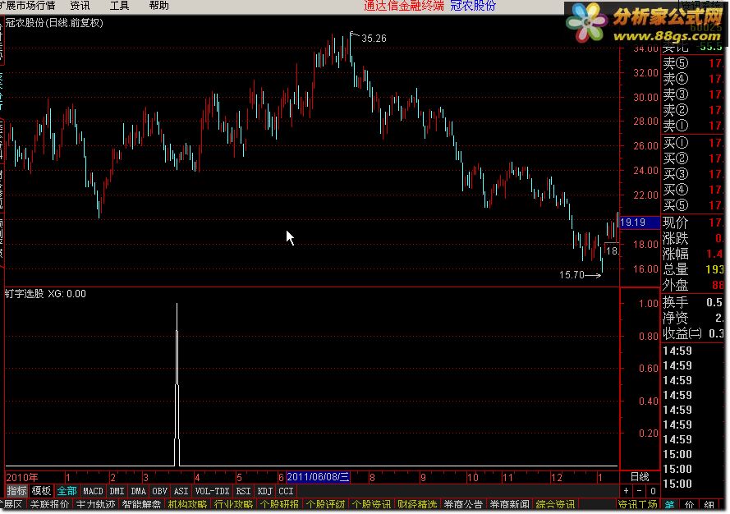730x514 pixels.
Task: Click the 买⑤ order row
Action: 693,205
